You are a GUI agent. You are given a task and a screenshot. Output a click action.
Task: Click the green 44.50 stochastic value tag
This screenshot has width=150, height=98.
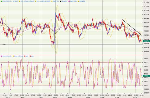[146, 76]
